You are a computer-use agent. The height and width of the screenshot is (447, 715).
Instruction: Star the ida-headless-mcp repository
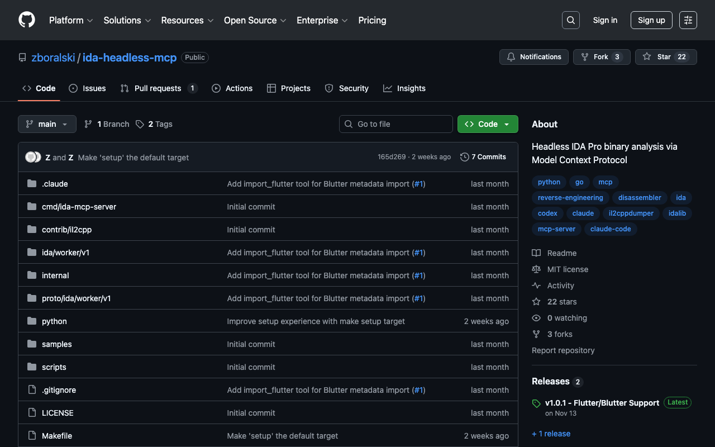coord(665,57)
